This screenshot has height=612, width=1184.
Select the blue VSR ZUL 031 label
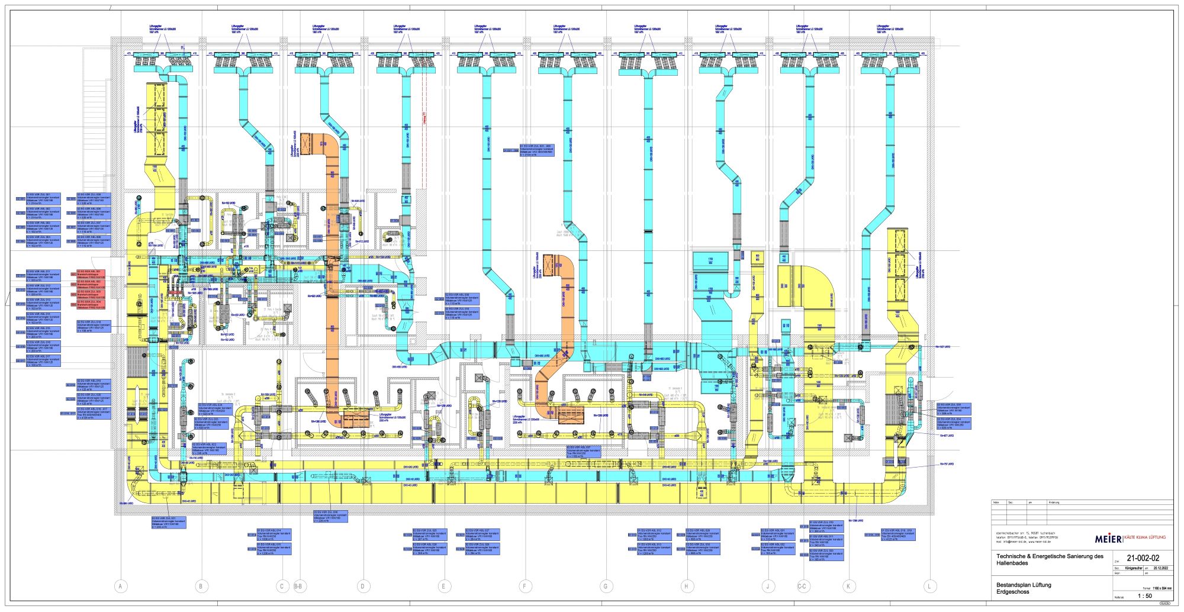click(x=169, y=521)
